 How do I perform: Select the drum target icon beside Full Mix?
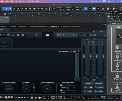point(18,35)
